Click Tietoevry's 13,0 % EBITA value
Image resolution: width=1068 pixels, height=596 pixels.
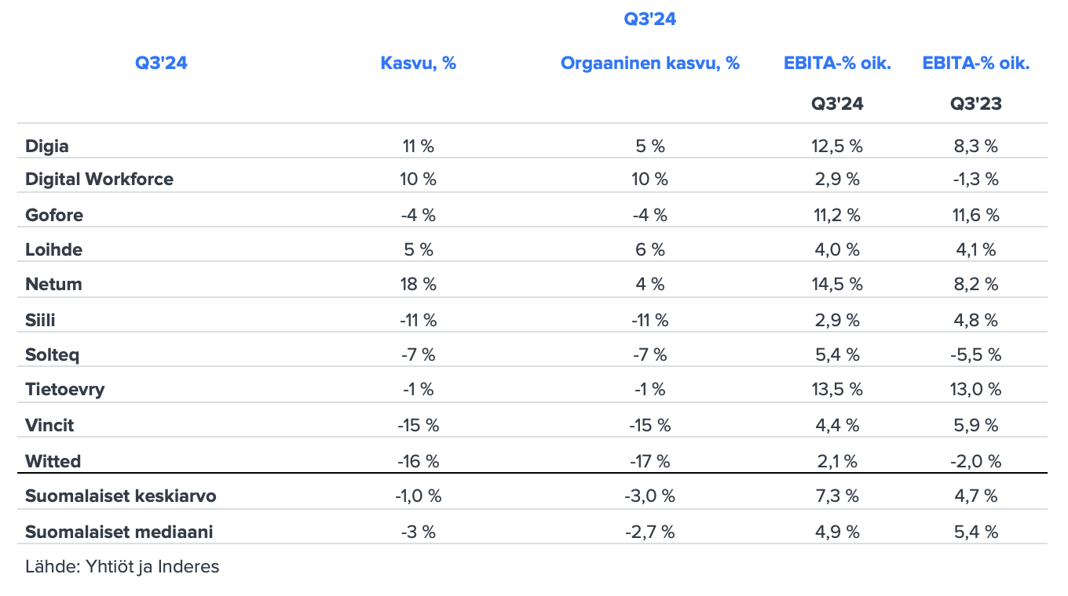(975, 389)
